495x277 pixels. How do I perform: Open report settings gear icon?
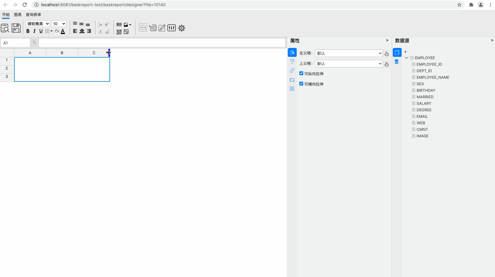click(182, 28)
